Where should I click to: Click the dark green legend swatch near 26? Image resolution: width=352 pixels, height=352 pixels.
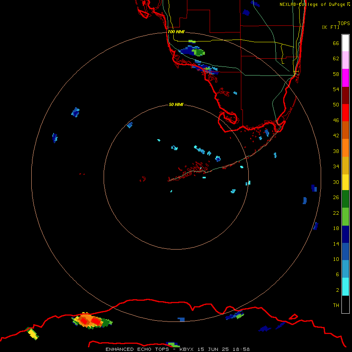[x=345, y=199]
